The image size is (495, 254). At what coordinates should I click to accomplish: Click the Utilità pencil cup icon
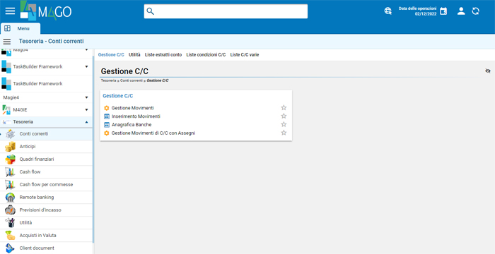coord(10,222)
